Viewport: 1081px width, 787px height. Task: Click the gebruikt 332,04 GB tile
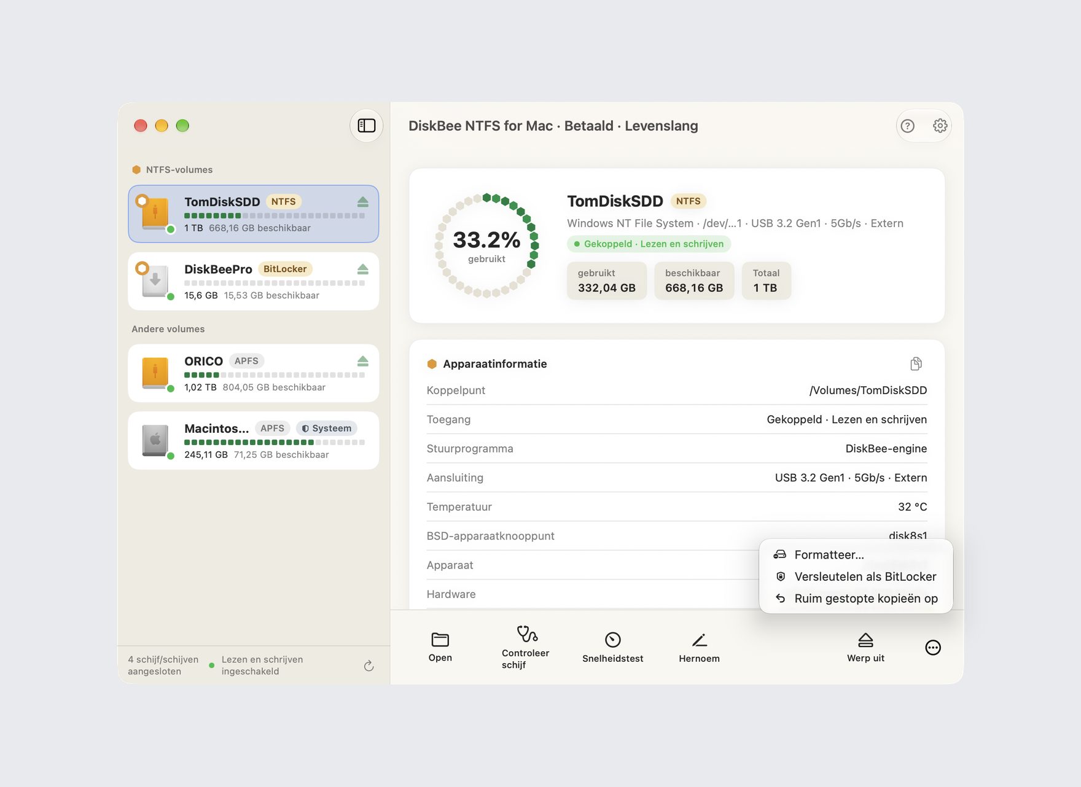(x=606, y=281)
